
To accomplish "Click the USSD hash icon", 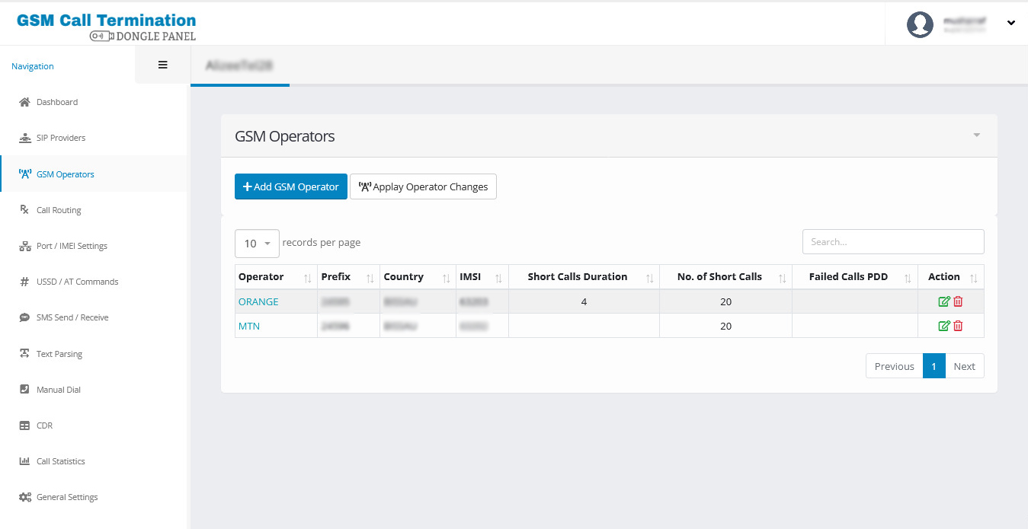I will [x=24, y=282].
